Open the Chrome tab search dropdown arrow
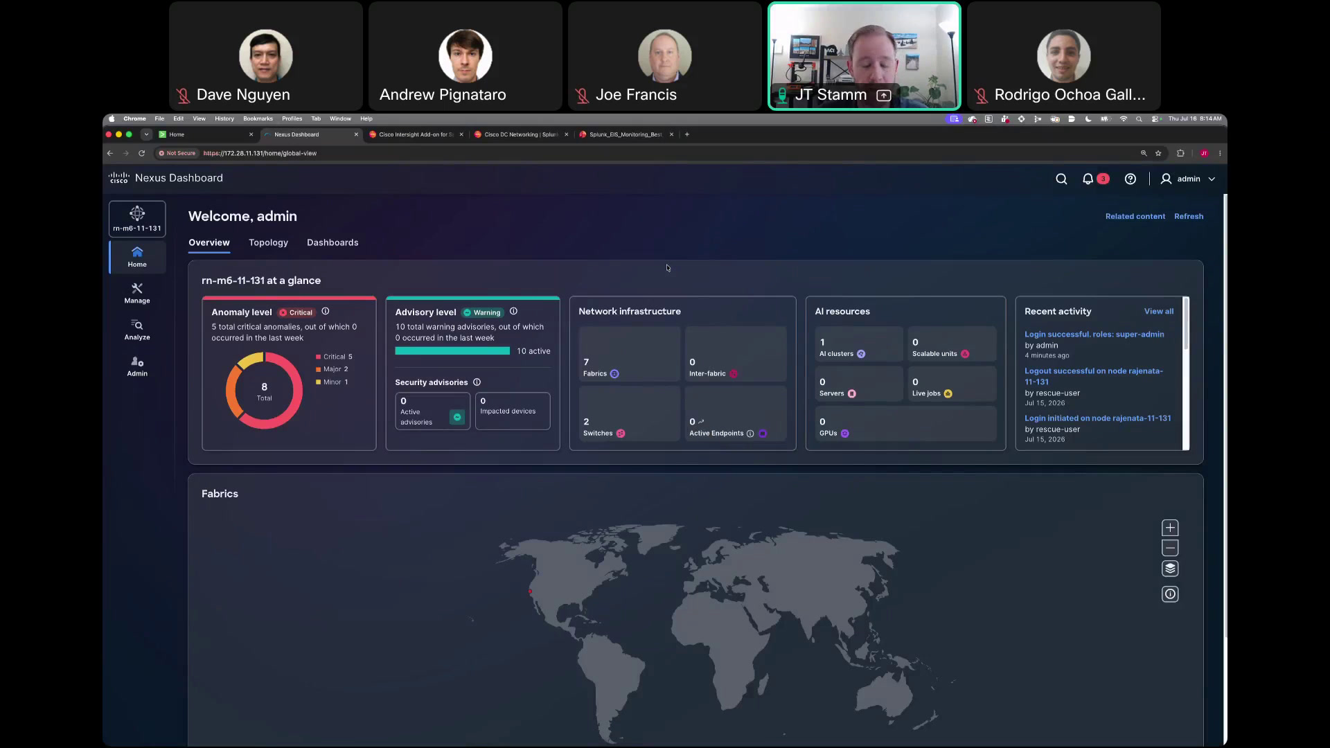The image size is (1330, 748). (146, 134)
